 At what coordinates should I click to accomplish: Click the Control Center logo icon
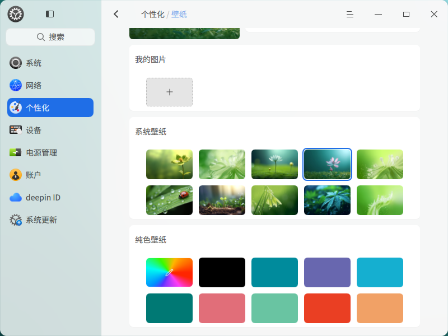click(x=16, y=14)
